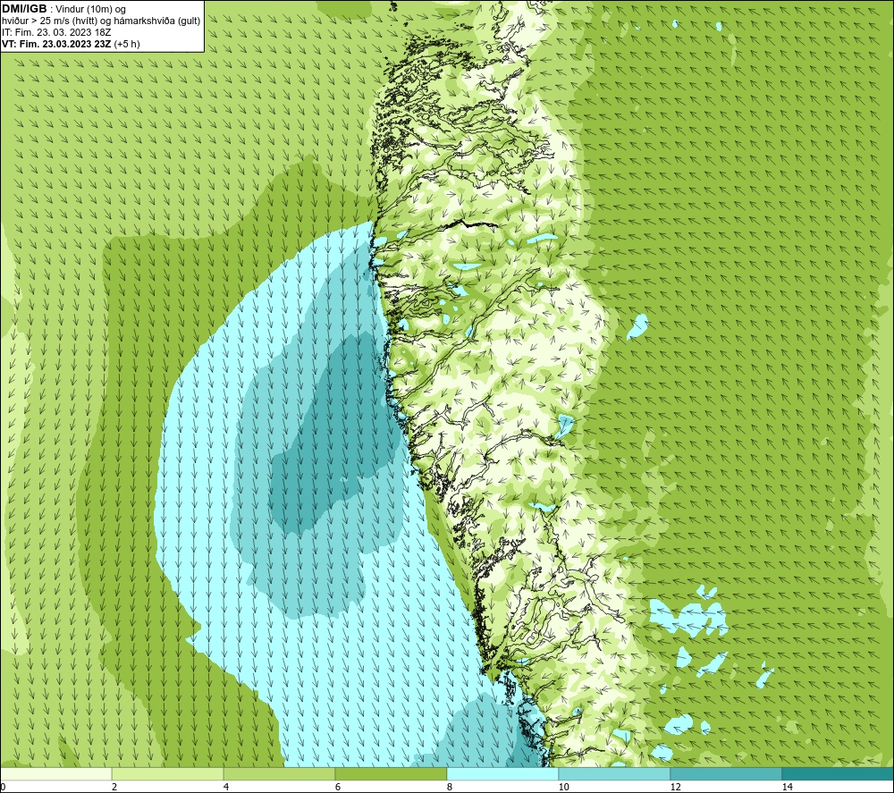Viewport: 894px width, 793px height.
Task: Click the "IT: Fim. 23. 03. 2023 18Z" line
Action: pyautogui.click(x=56, y=32)
